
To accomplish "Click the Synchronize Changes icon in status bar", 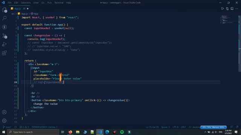I will point(15,127).
